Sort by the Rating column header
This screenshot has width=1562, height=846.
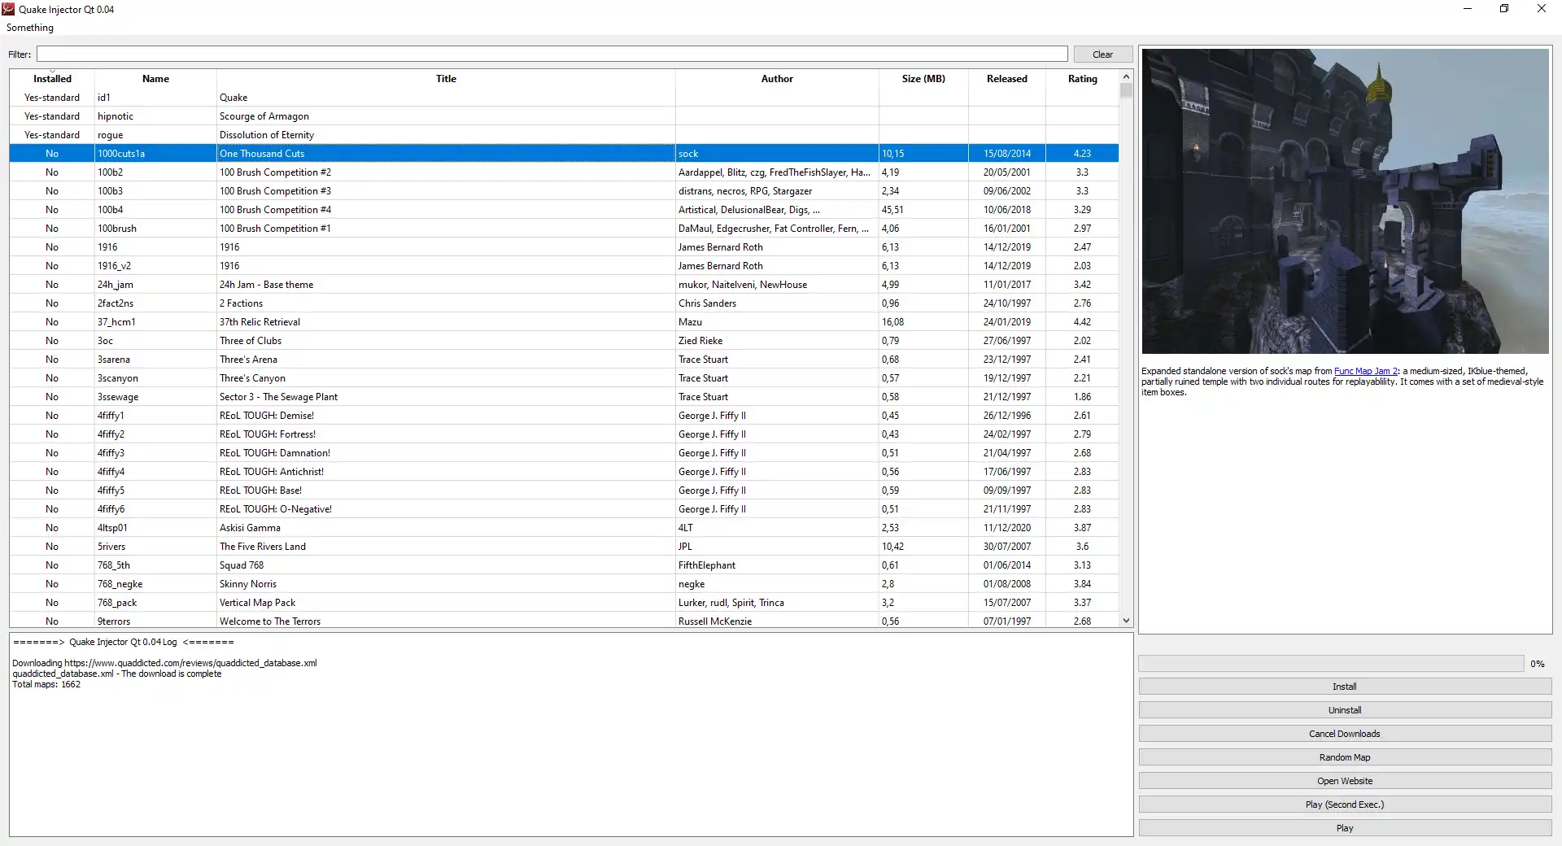point(1082,79)
